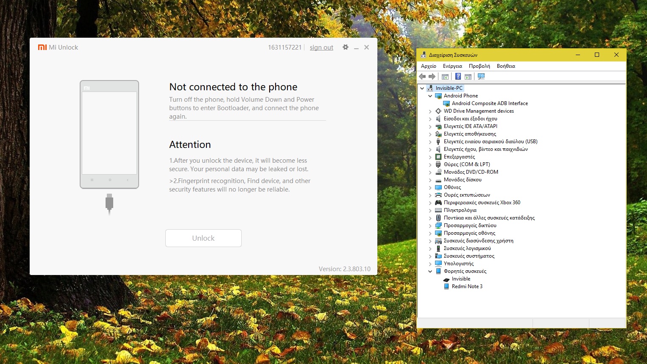The image size is (647, 364).
Task: Click the show/hide console tree icon
Action: (445, 77)
